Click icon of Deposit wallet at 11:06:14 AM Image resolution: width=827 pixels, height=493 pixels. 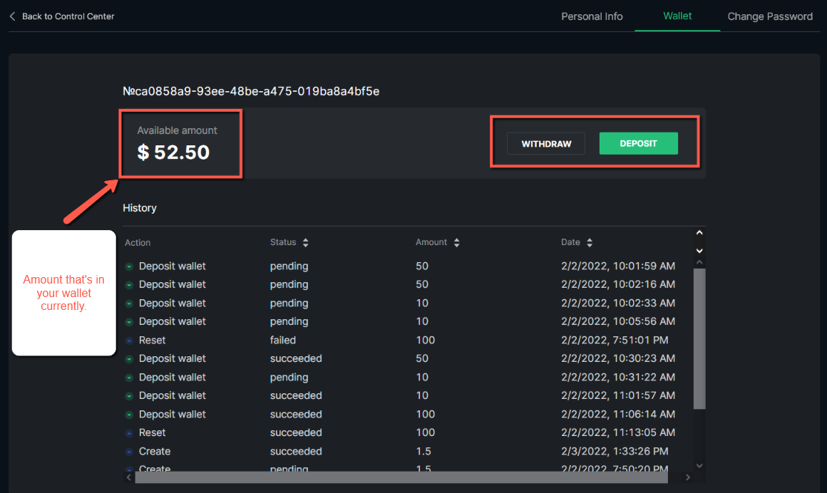coord(129,415)
